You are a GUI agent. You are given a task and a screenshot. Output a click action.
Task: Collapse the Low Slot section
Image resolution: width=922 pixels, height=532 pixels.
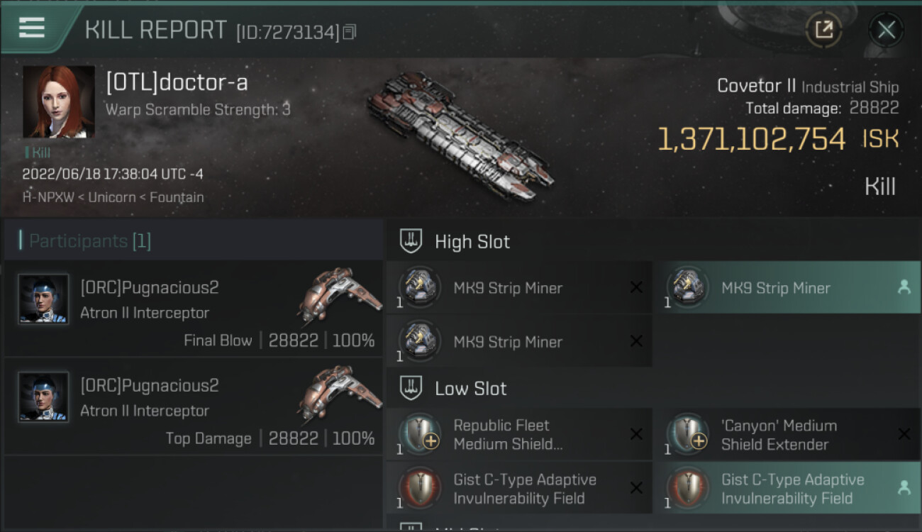[x=412, y=388]
